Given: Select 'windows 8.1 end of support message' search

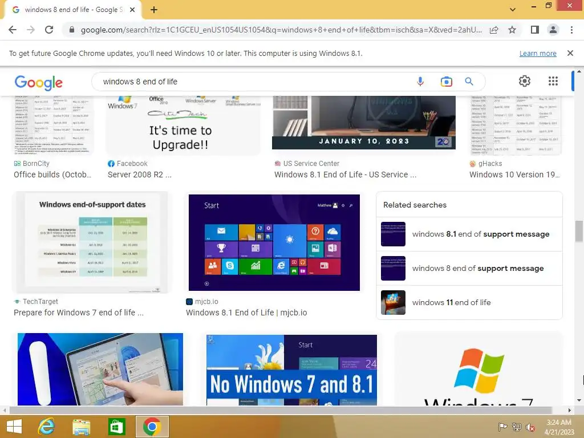Looking at the screenshot, I should coord(469,234).
